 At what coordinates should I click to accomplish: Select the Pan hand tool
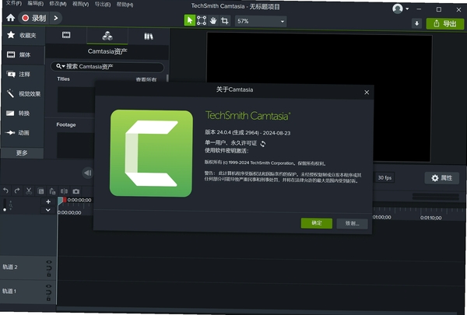click(213, 20)
